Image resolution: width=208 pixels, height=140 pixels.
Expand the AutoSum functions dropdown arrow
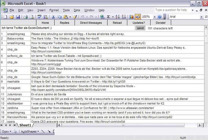[113, 17]
